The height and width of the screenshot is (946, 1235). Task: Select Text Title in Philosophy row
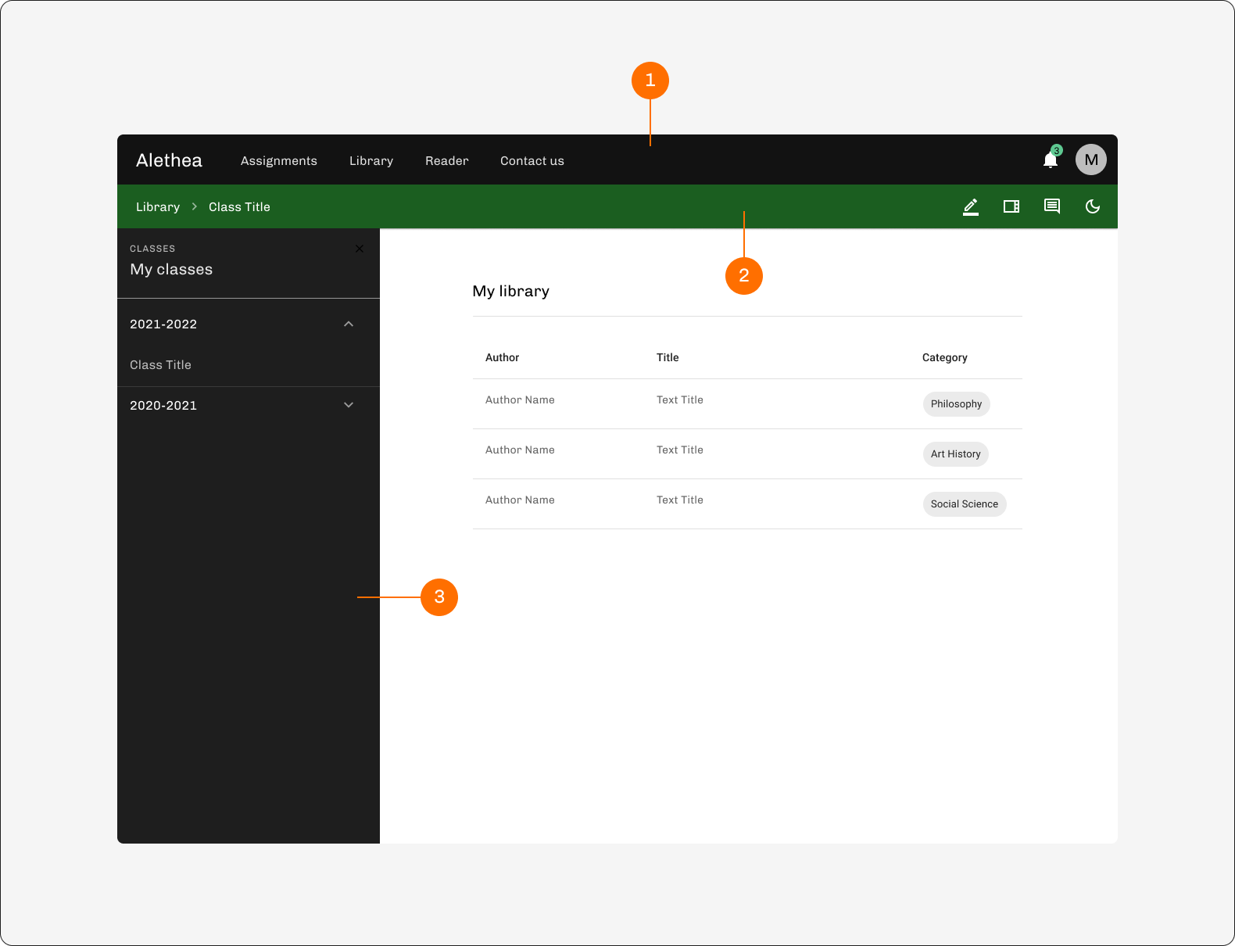click(680, 400)
